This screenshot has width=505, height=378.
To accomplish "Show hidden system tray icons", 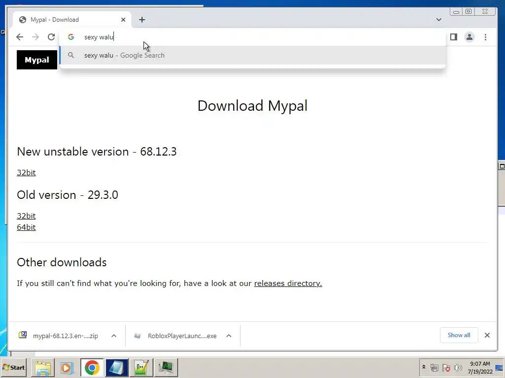I will (424, 367).
